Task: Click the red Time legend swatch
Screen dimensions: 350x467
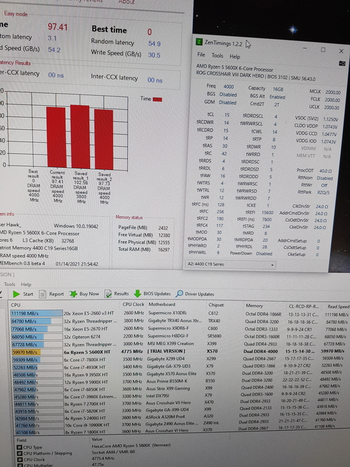Action: tap(157, 99)
